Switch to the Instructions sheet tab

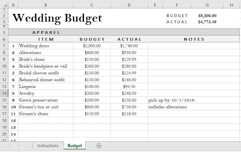point(48,146)
